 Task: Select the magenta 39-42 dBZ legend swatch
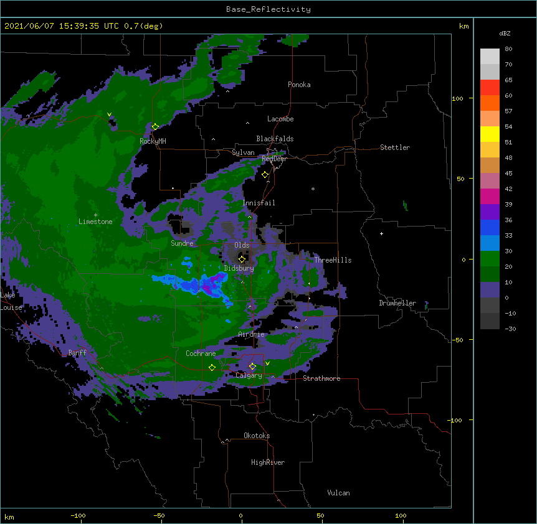point(490,196)
